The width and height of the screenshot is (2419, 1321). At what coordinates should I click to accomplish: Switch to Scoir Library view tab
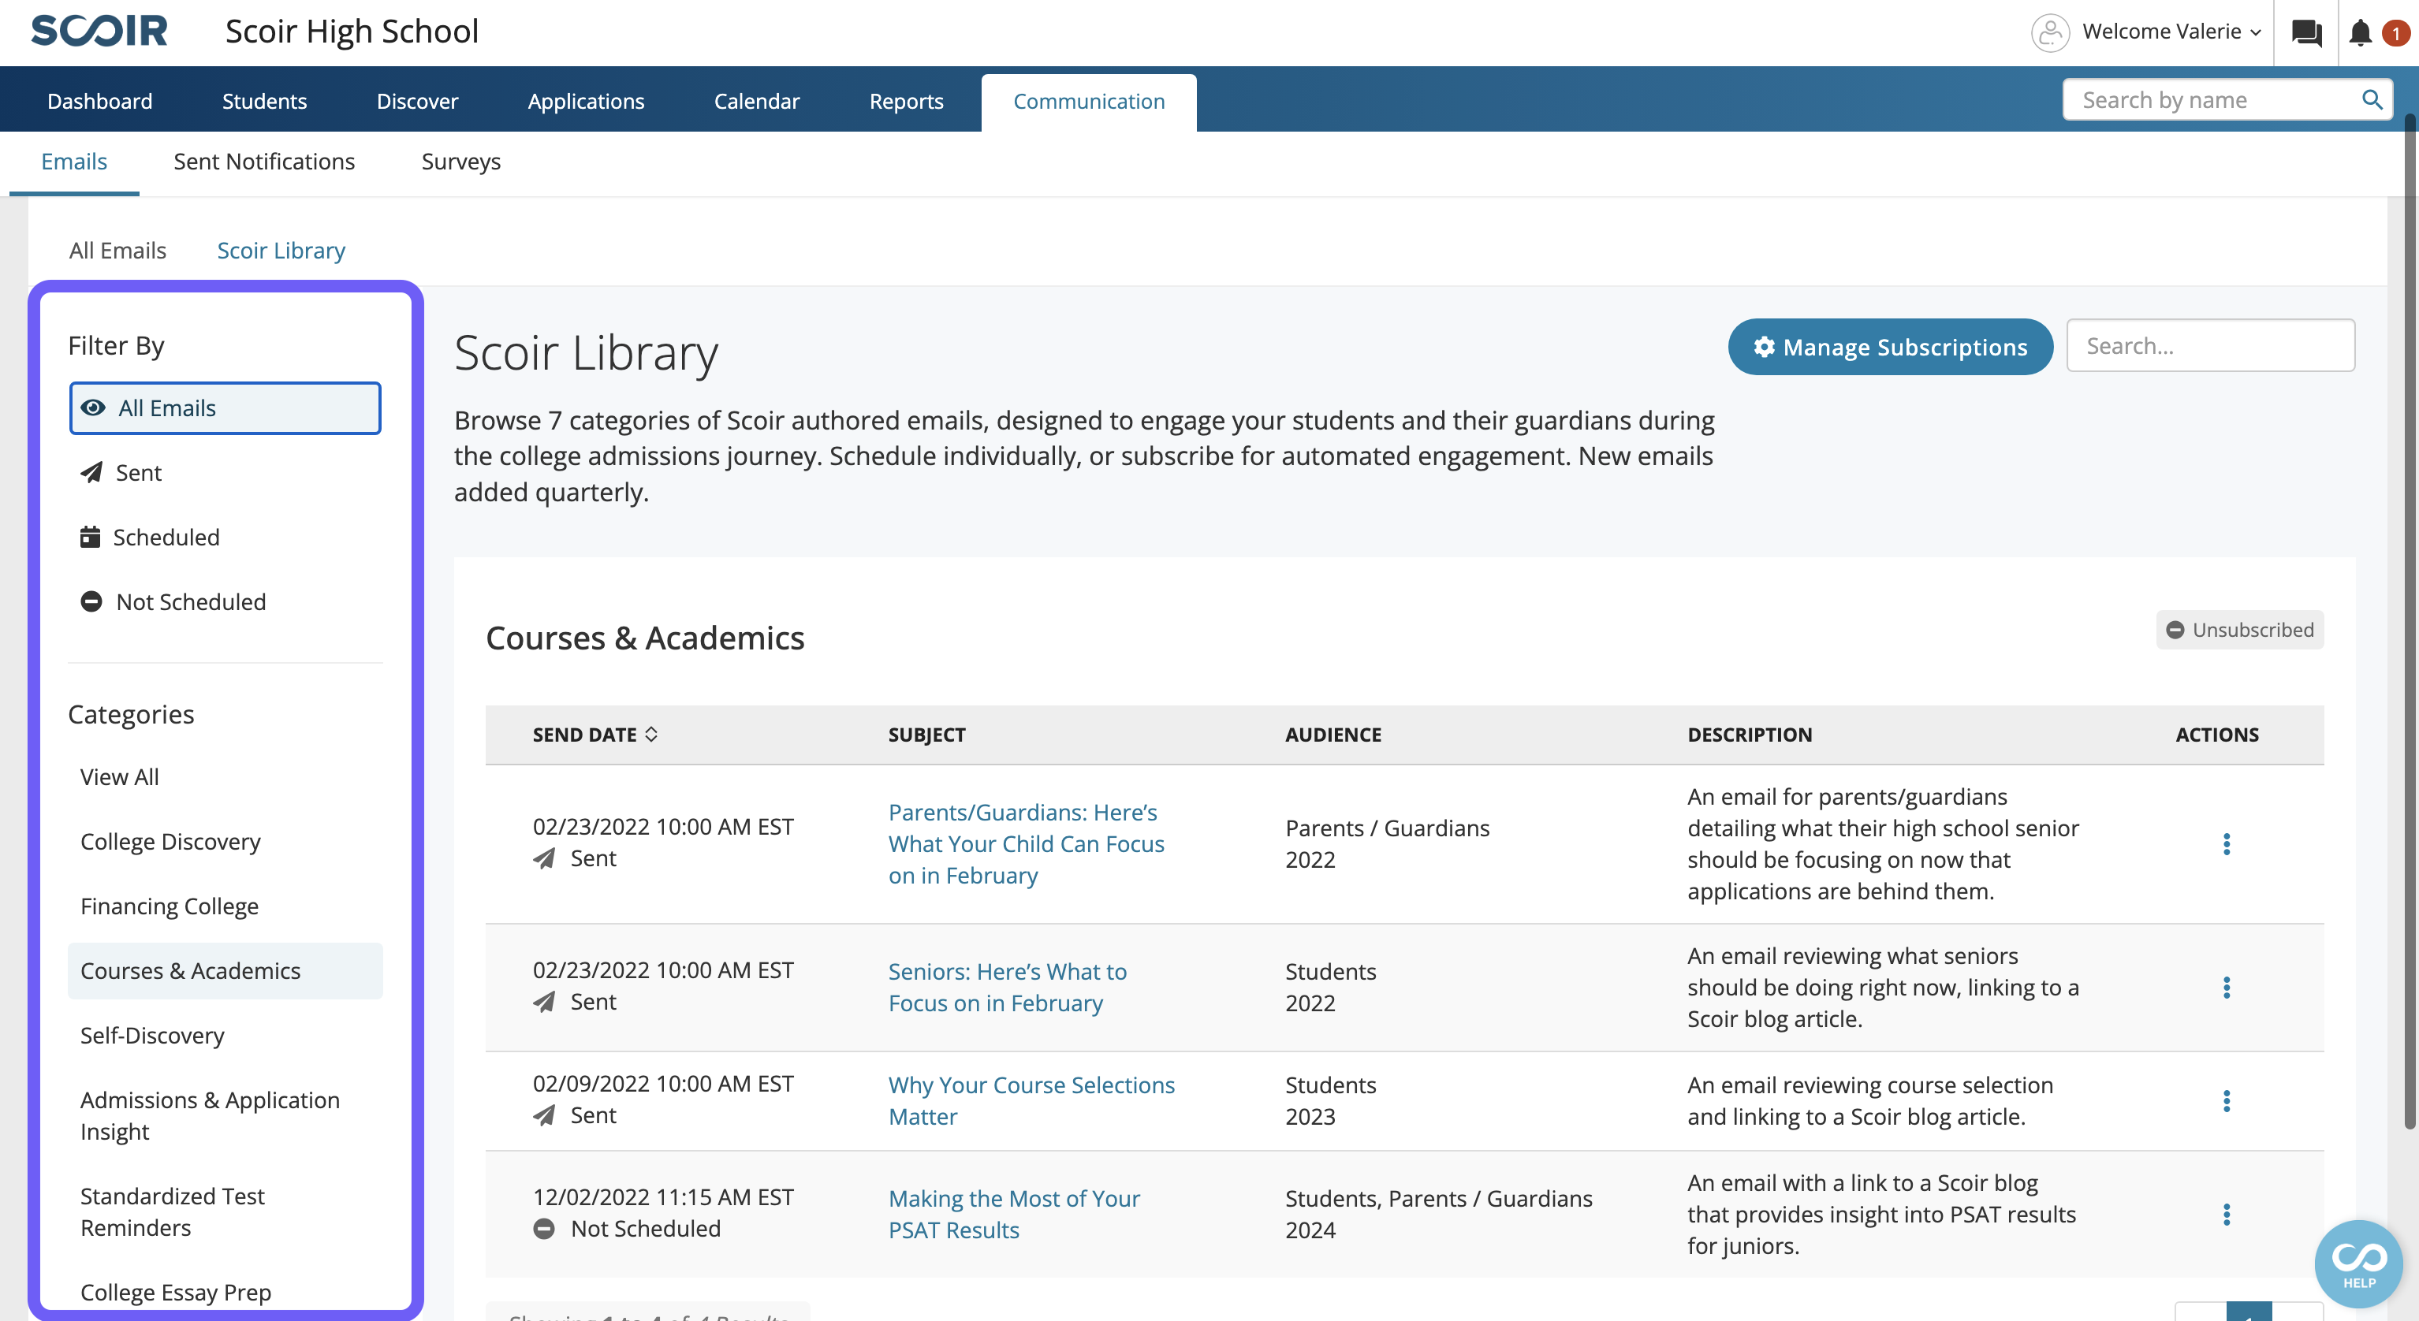(281, 251)
